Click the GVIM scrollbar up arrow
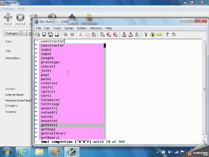 coord(205,41)
